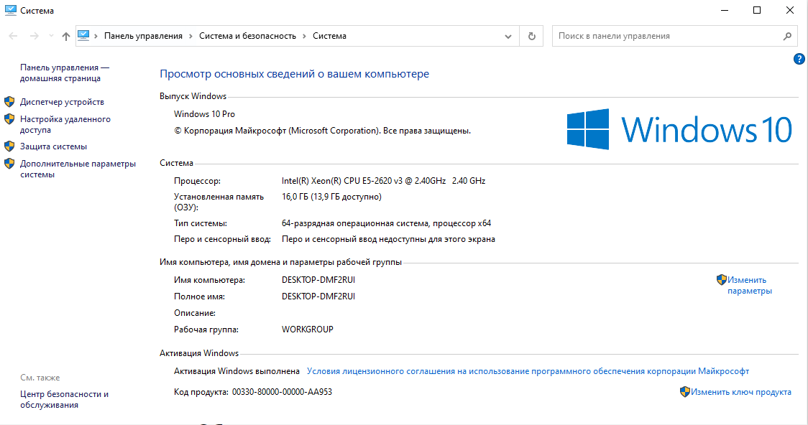Screen dimensions: 808x425
Task: Expand chevron after Система и безопасность breadcrumb
Action: tap(304, 36)
